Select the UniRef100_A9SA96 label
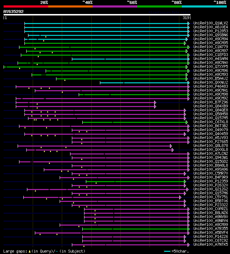This screenshot has width=230, height=254. click(211, 170)
